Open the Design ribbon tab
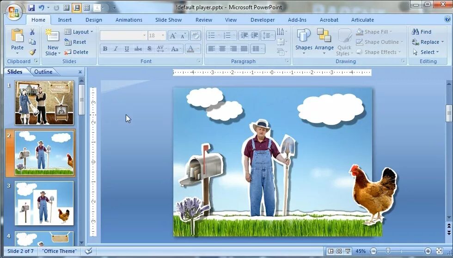 point(93,19)
